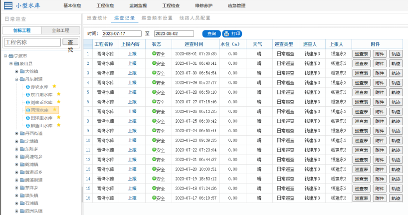The width and height of the screenshot is (408, 215).
Task: Click the 查找 search button
Action: 70,42
